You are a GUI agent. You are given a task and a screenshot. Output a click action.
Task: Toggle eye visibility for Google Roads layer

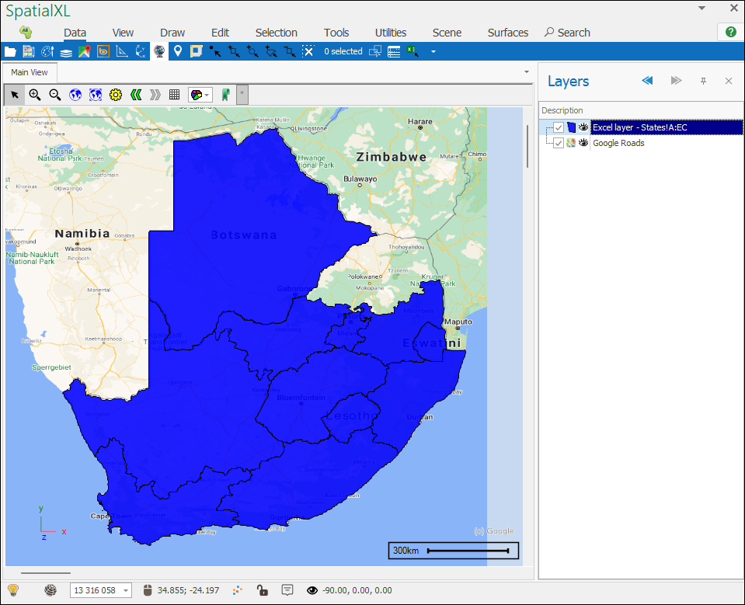[583, 143]
